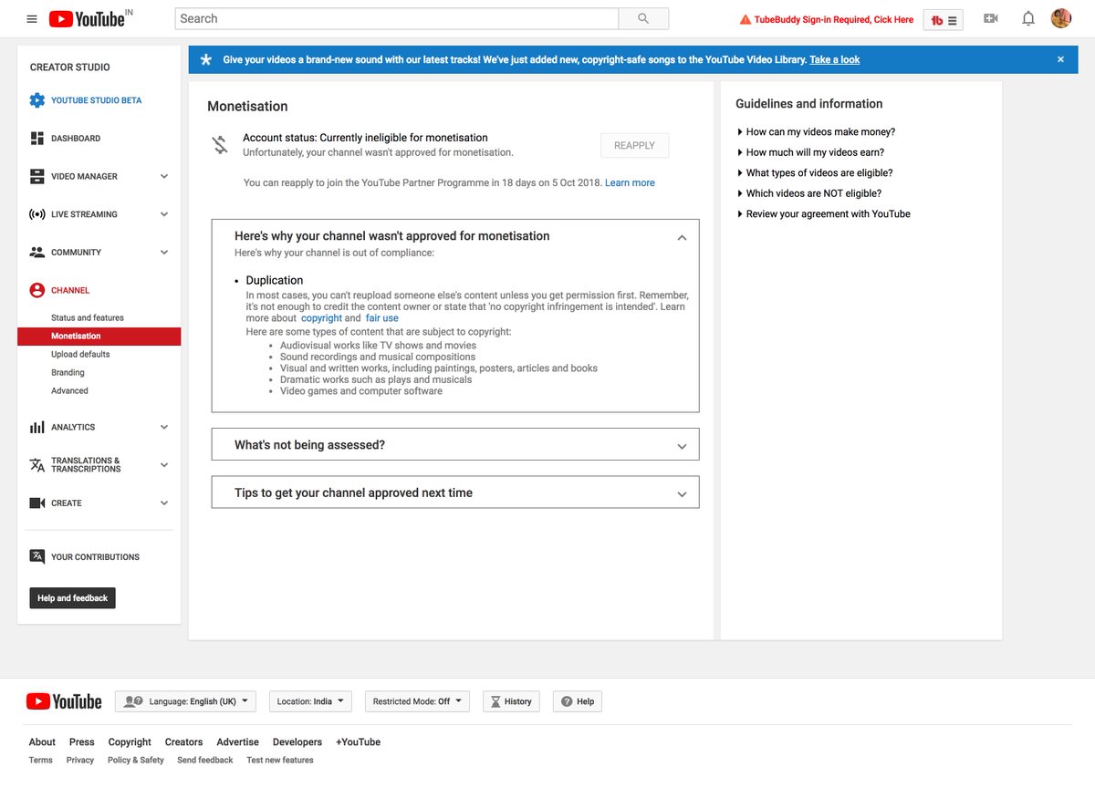This screenshot has height=788, width=1095.
Task: Open Upload defaults settings
Action: pos(80,355)
